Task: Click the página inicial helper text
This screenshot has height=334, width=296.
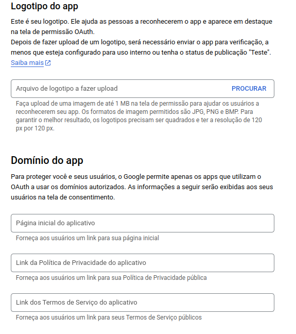Action: click(x=88, y=238)
